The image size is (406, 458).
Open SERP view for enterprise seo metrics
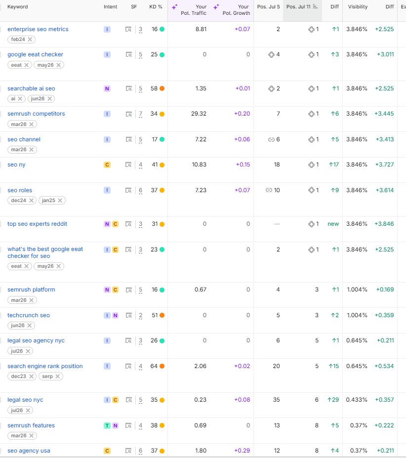point(128,29)
